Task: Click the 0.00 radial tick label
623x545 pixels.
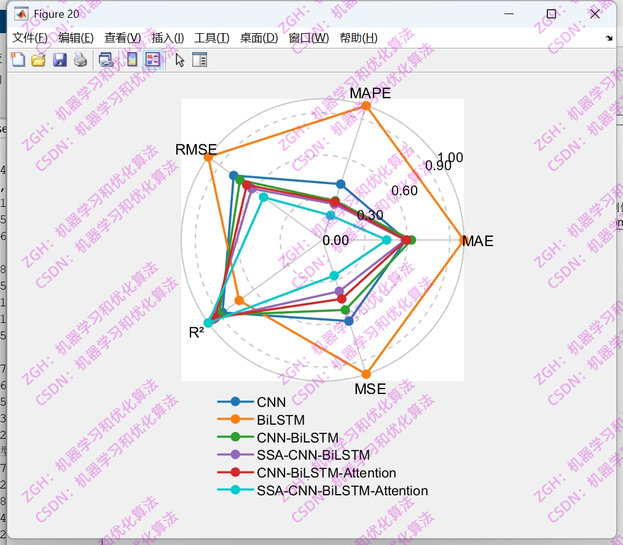Action: coord(335,241)
